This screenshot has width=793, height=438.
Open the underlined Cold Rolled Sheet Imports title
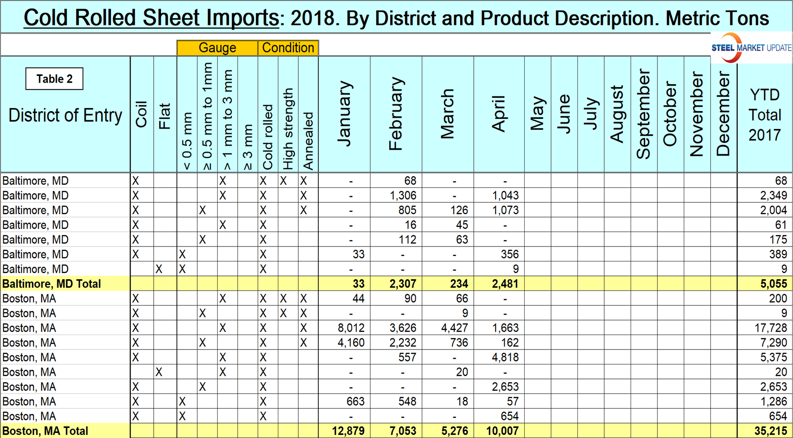point(151,18)
